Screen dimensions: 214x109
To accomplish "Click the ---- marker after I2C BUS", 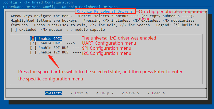I will point(77,53).
